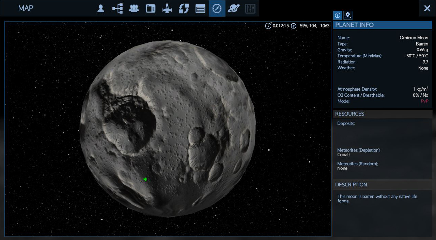436x240 pixels.
Task: Close the Map window with X
Action: (427, 8)
